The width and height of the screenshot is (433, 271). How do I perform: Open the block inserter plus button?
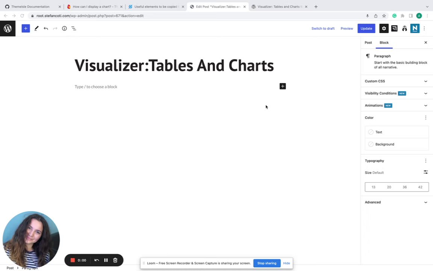point(26,29)
